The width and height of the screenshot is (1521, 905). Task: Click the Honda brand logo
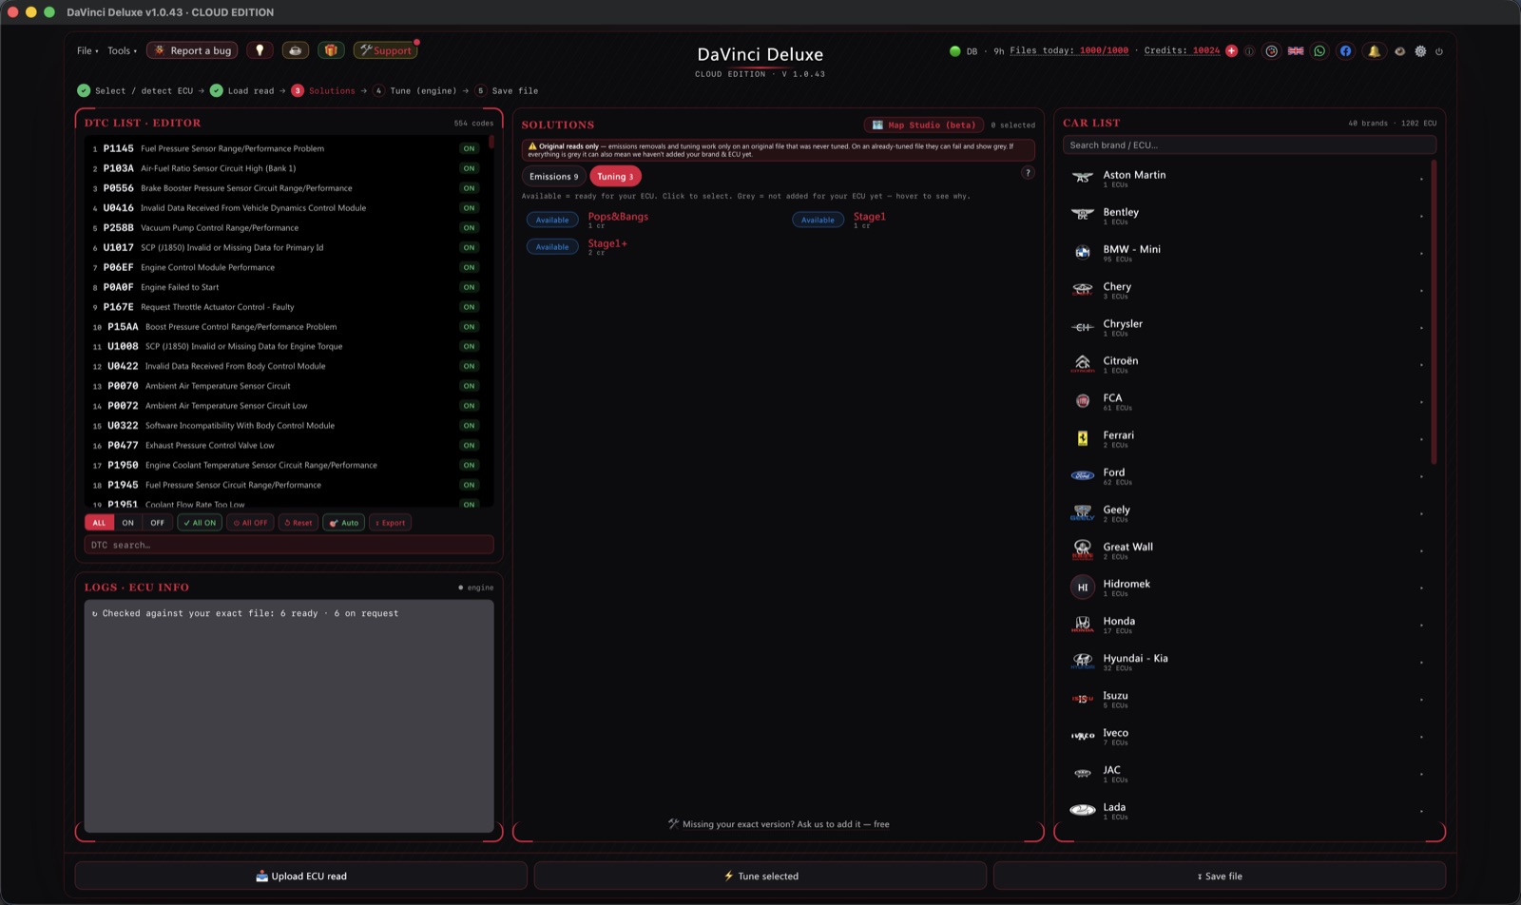[1082, 625]
